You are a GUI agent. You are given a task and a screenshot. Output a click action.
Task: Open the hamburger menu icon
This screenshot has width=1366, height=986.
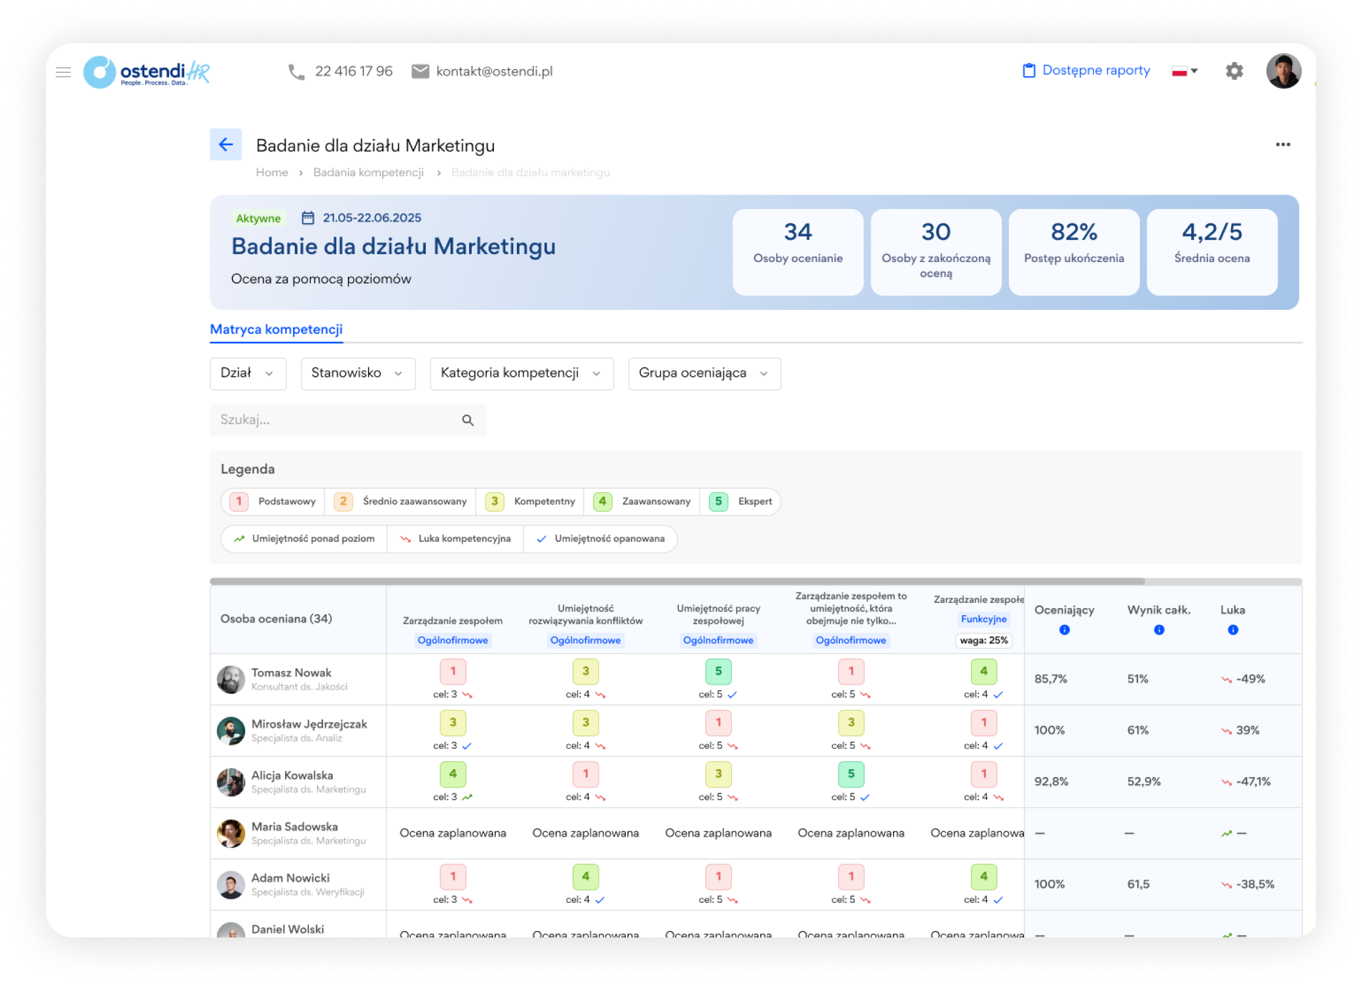coord(64,72)
